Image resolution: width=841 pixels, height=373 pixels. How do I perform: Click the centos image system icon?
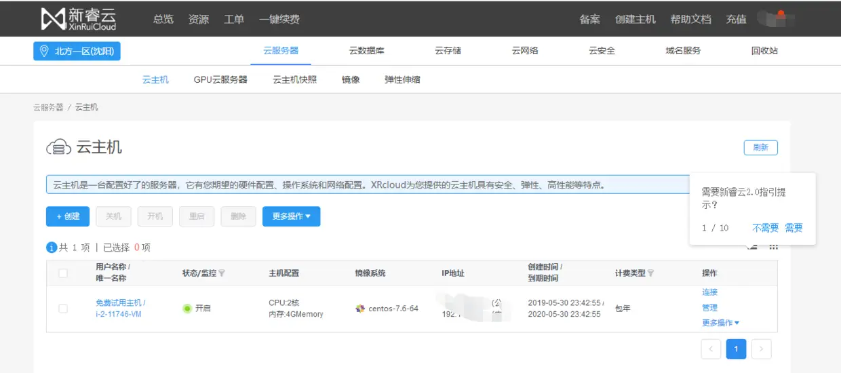click(x=360, y=309)
